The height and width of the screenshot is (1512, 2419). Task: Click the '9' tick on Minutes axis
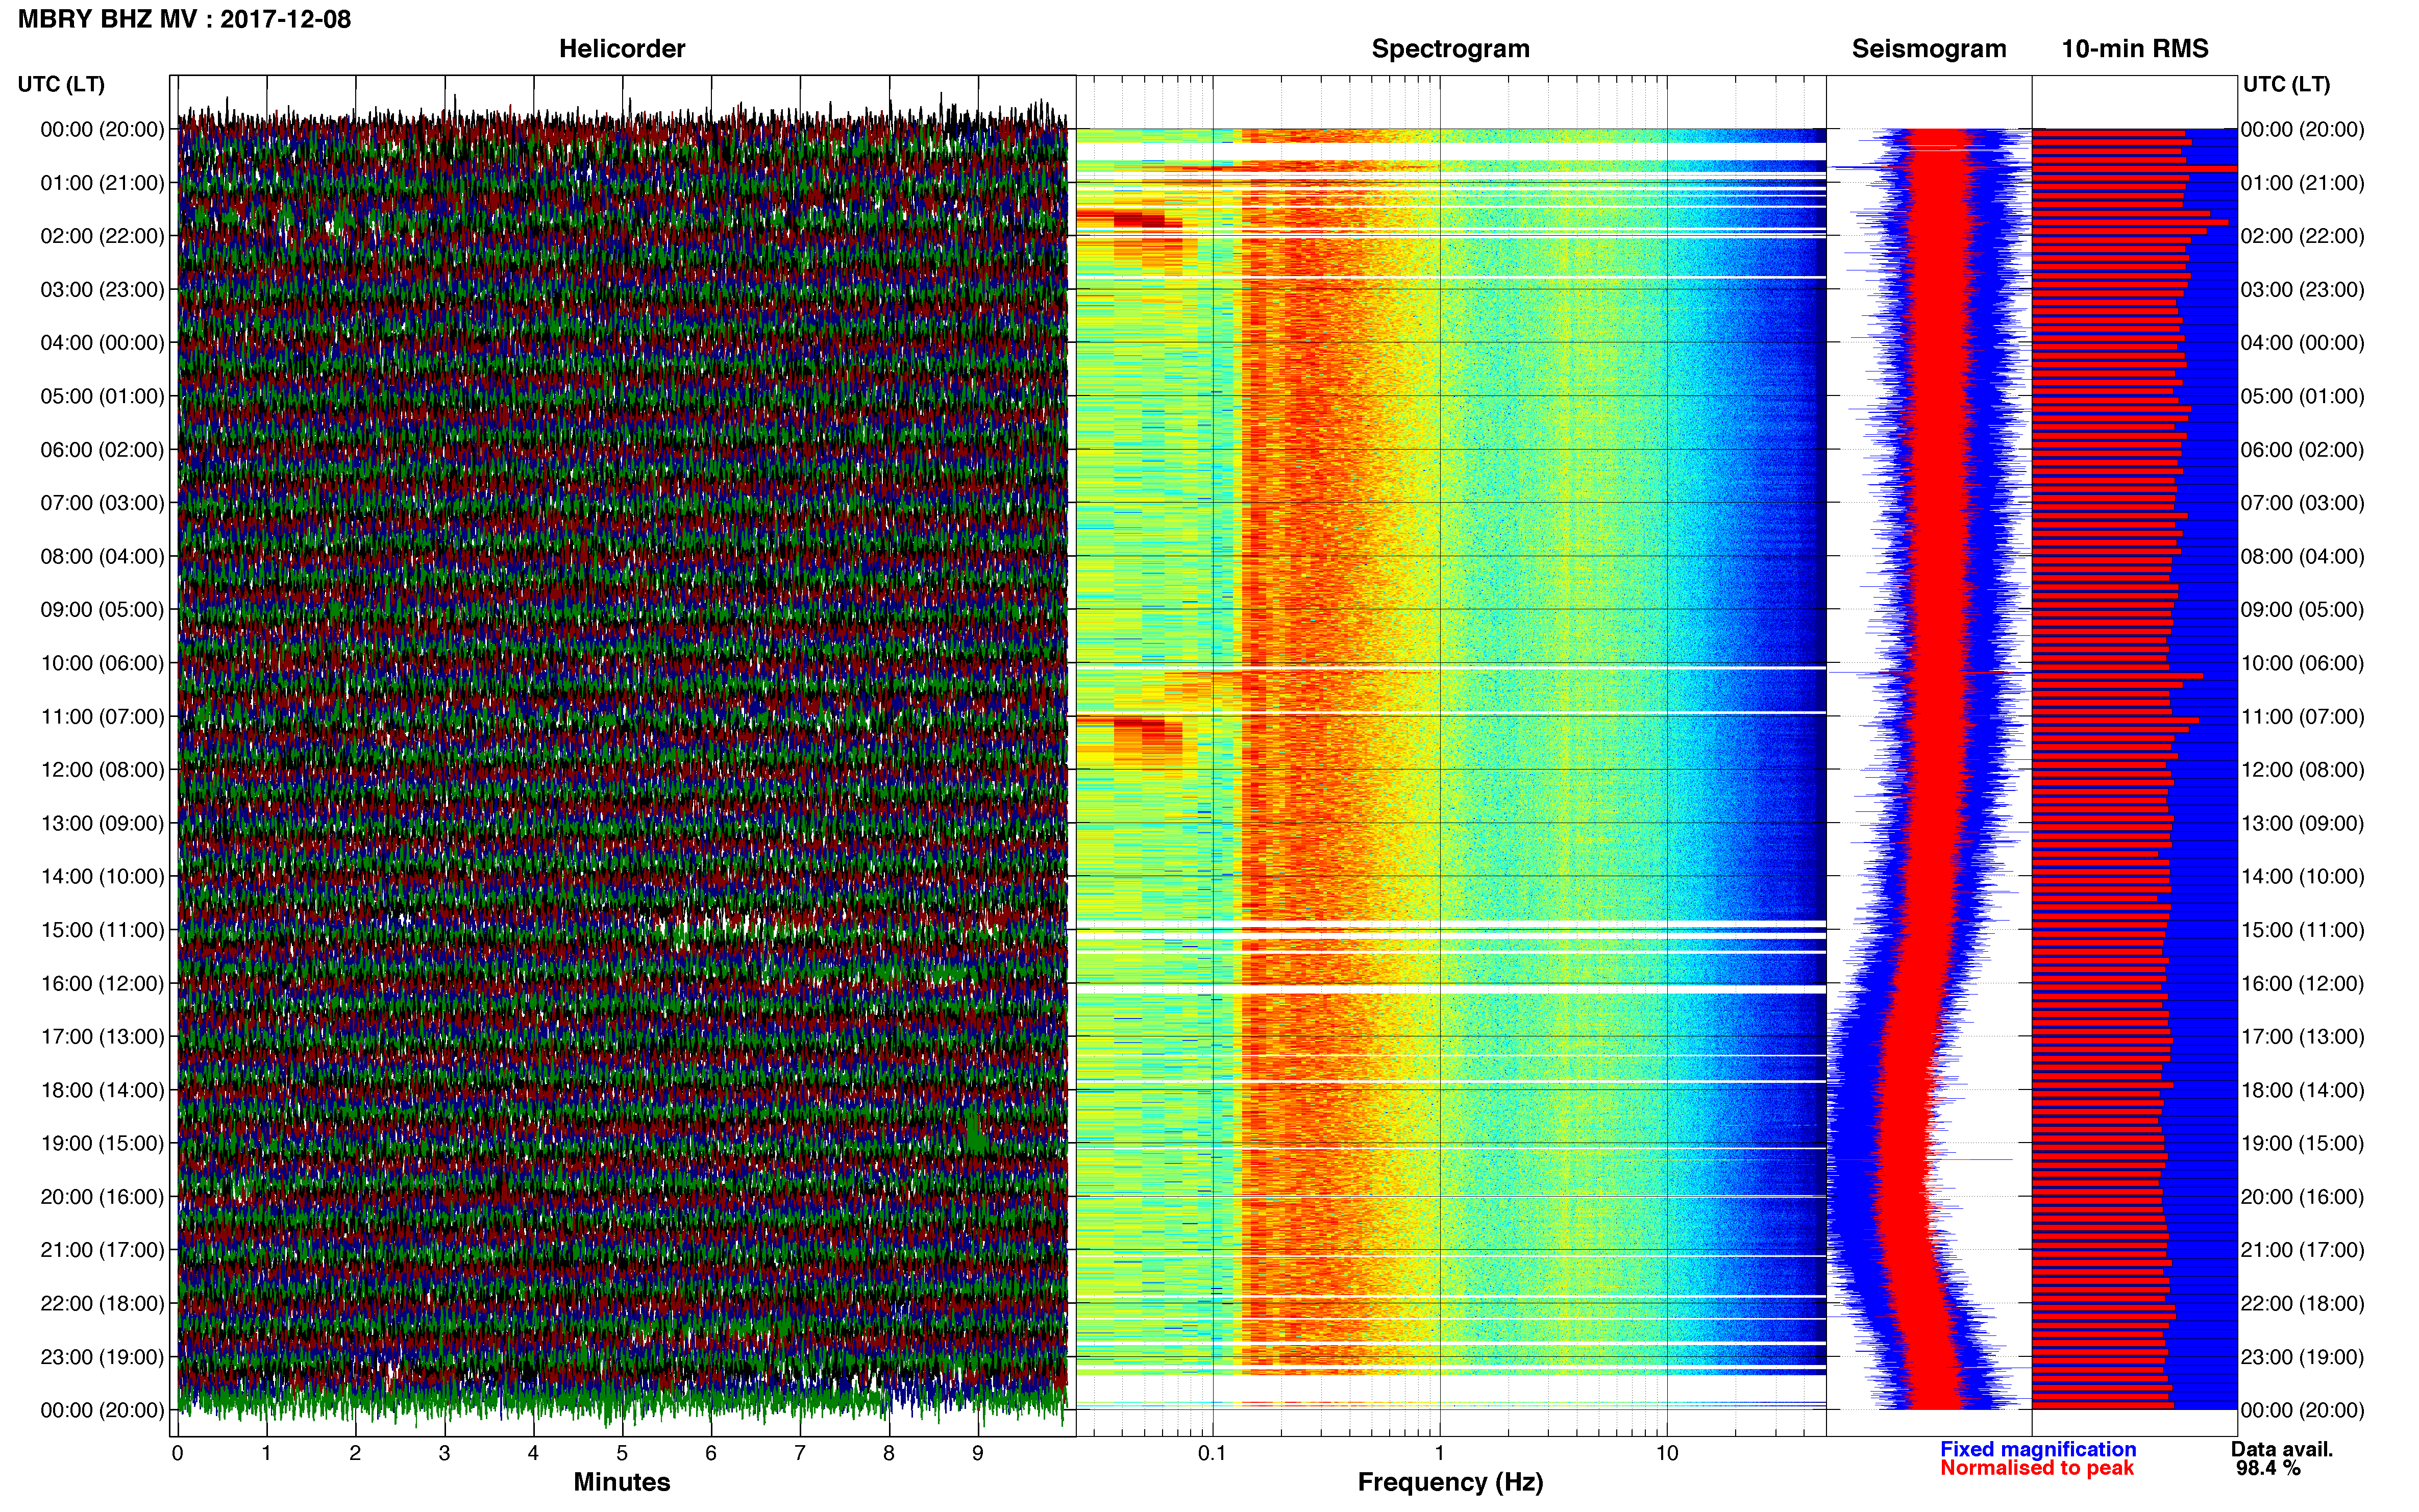[978, 1453]
